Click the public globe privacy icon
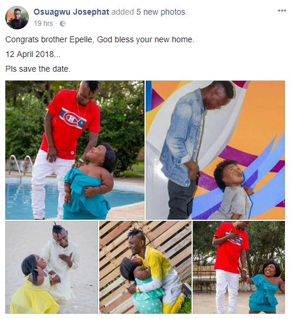This screenshot has width=292, height=319. 63,23
